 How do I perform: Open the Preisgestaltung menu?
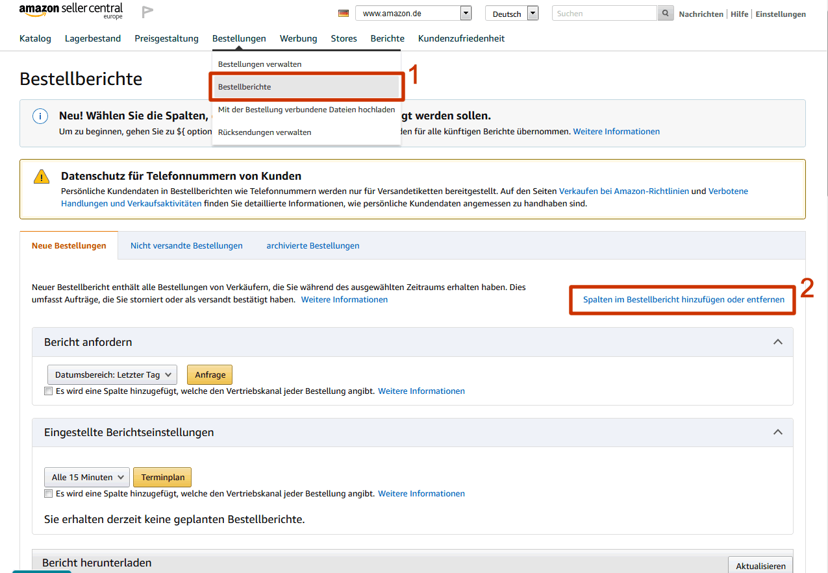167,38
